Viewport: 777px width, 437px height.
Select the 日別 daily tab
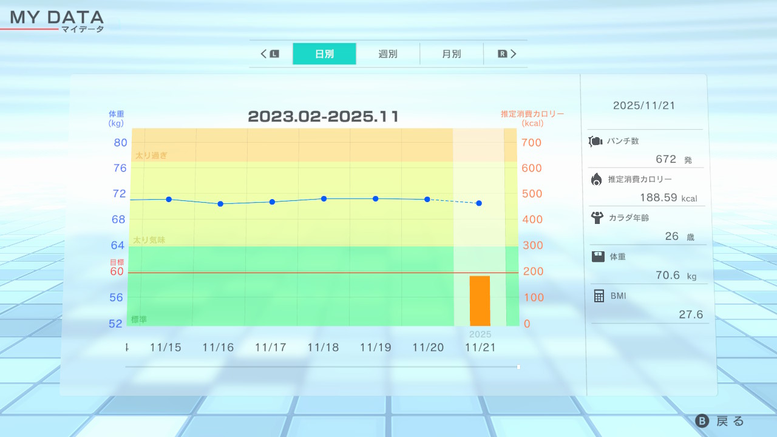tap(324, 54)
